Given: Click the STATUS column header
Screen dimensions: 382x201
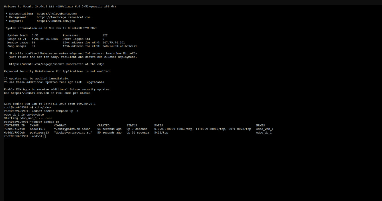Looking at the screenshot, I should [x=132, y=125].
